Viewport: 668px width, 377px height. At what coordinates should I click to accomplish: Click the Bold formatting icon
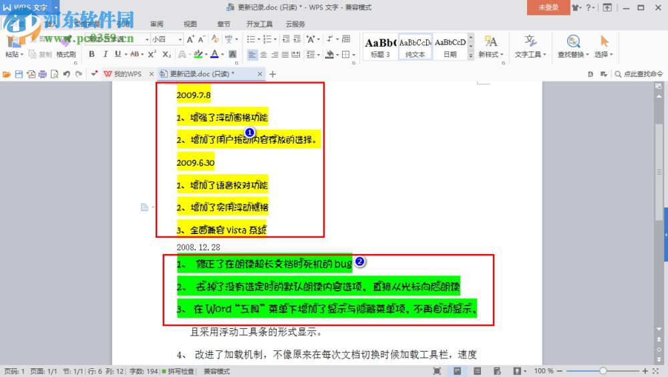(92, 54)
